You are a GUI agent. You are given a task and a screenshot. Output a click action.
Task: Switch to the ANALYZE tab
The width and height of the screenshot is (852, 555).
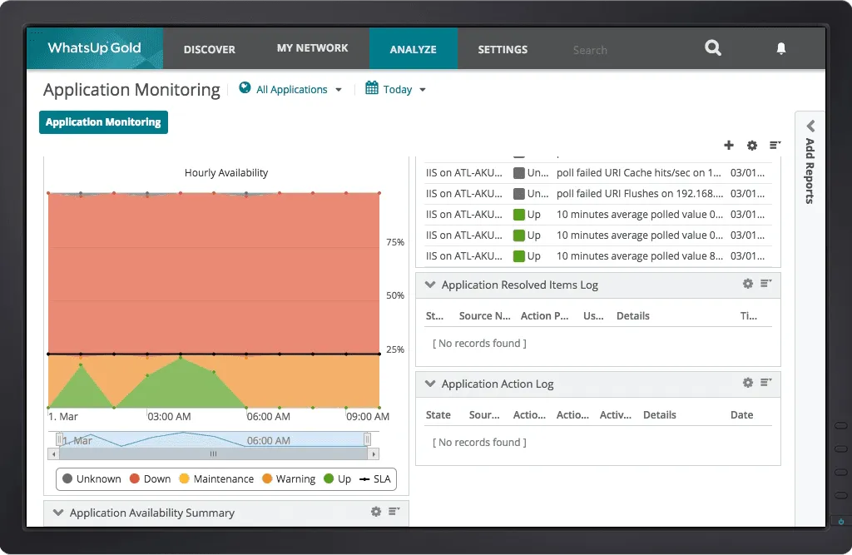click(414, 48)
